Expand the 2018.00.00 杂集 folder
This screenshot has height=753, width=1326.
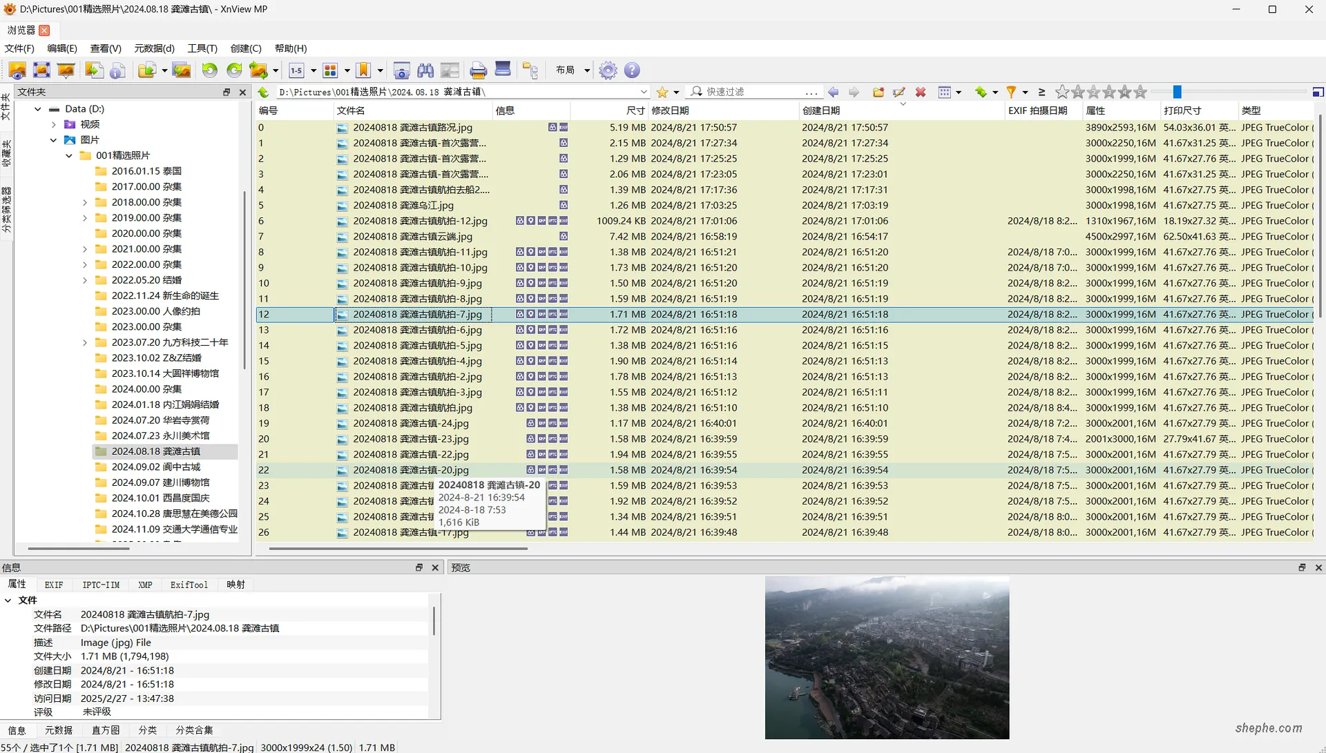[85, 202]
